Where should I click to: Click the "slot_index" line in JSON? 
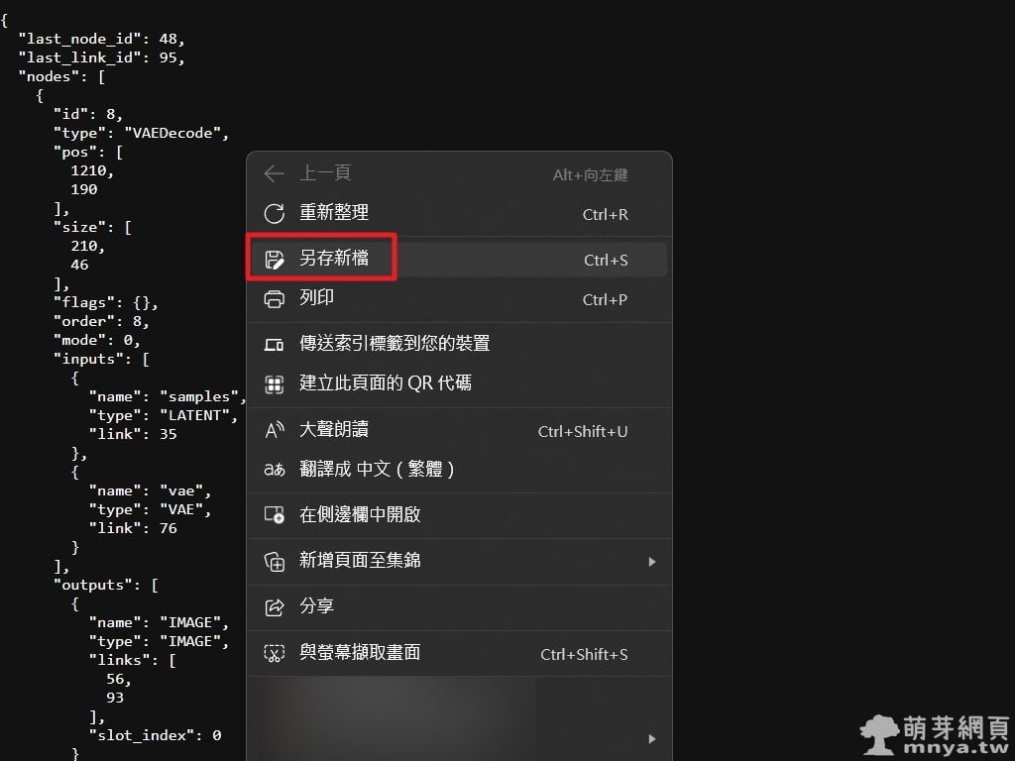[154, 735]
